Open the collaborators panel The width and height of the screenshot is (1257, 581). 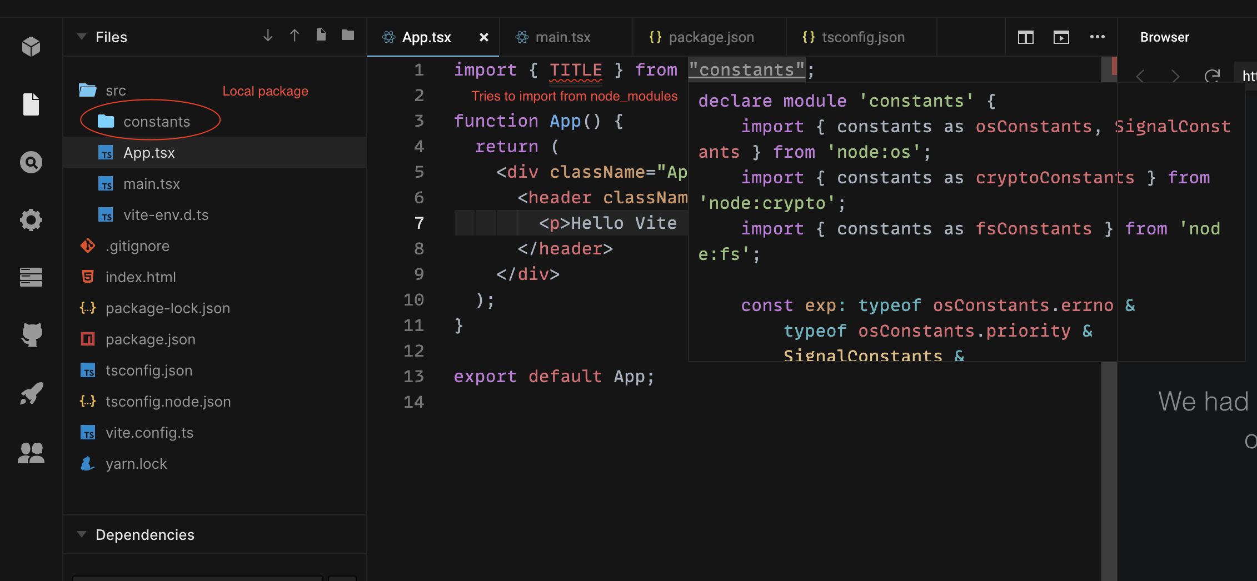click(32, 453)
